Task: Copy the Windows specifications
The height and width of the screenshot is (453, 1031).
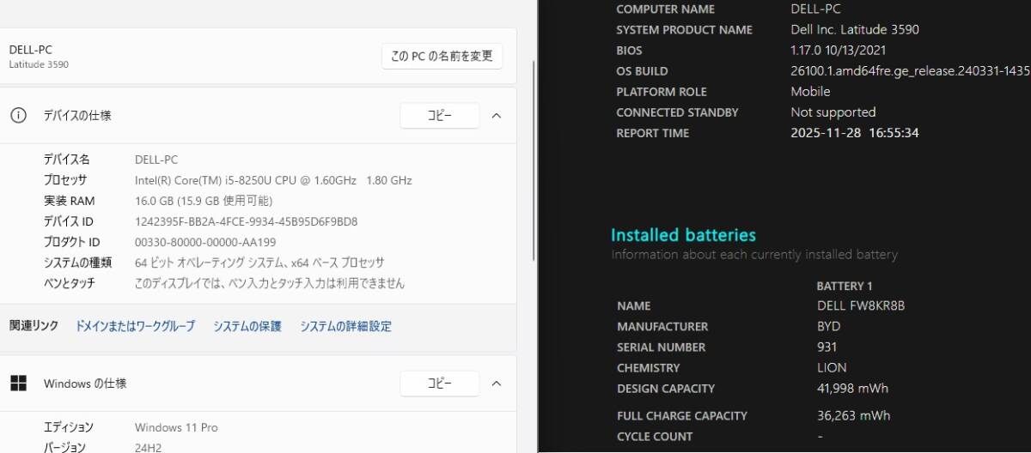Action: point(439,384)
